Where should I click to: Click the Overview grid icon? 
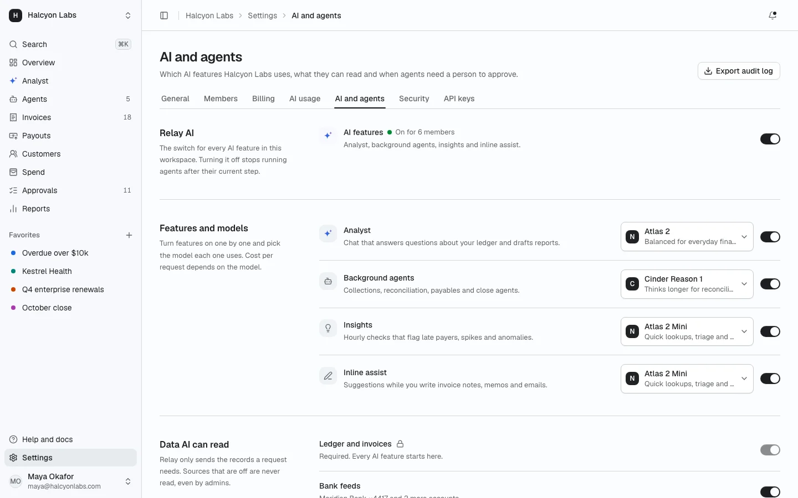coord(13,63)
